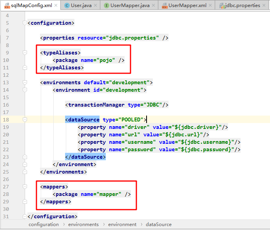
Task: Click the ${jdbc.username} value
Action: [x=206, y=142]
